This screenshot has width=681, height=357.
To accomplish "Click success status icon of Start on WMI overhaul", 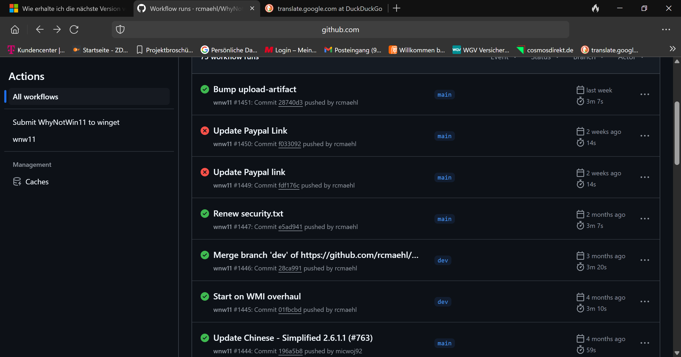I will 205,296.
